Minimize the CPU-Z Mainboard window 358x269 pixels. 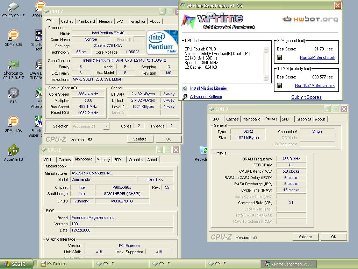160,150
